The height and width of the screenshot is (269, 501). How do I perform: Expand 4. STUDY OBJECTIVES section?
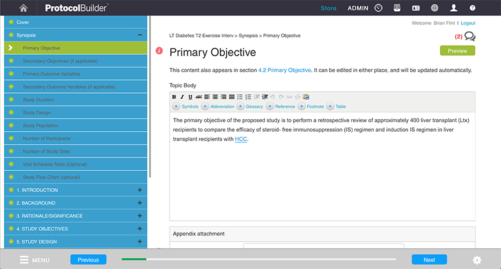coord(140,228)
